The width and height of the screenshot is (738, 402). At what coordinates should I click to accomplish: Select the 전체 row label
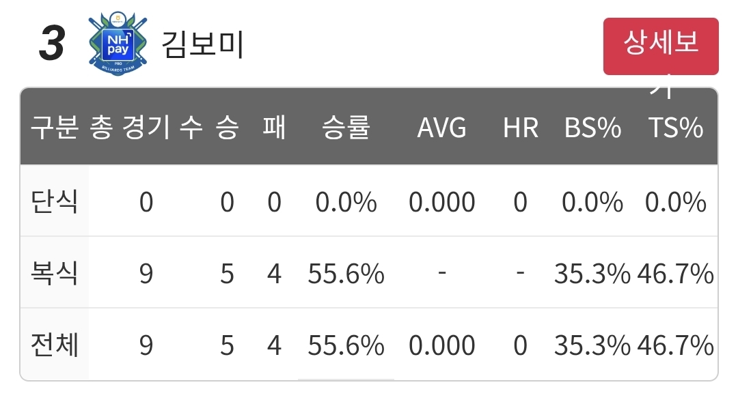54,345
